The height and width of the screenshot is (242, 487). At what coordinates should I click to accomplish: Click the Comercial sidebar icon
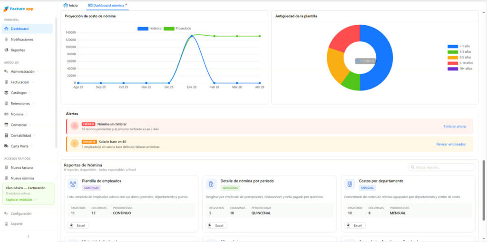click(x=6, y=125)
